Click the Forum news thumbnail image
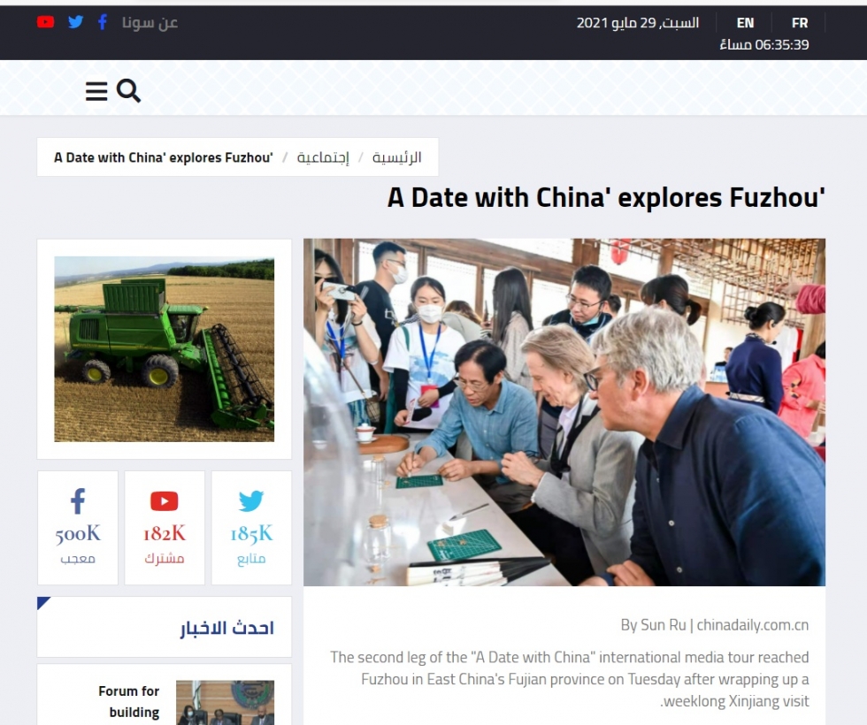Screen dimensions: 867x725 (225, 702)
